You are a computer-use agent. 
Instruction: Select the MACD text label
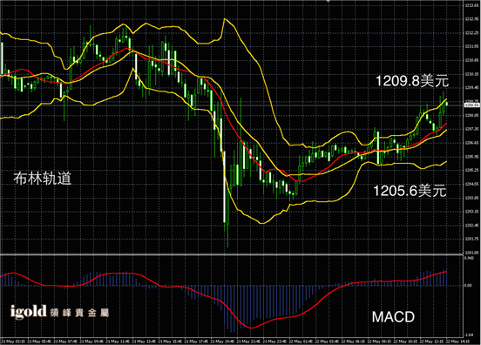pos(393,317)
